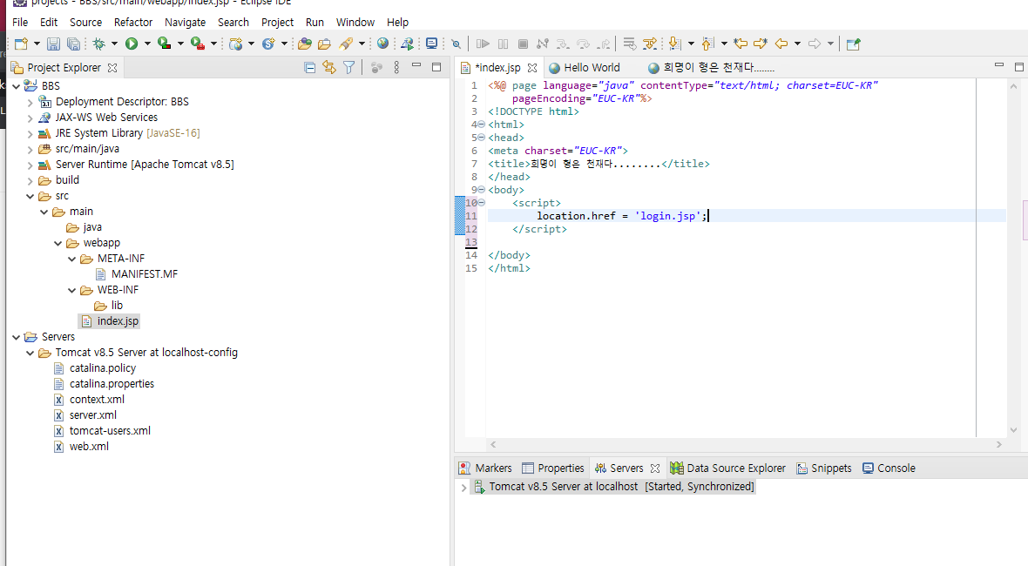Click the Save All toolbar icon
This screenshot has width=1028, height=566.
coord(73,44)
